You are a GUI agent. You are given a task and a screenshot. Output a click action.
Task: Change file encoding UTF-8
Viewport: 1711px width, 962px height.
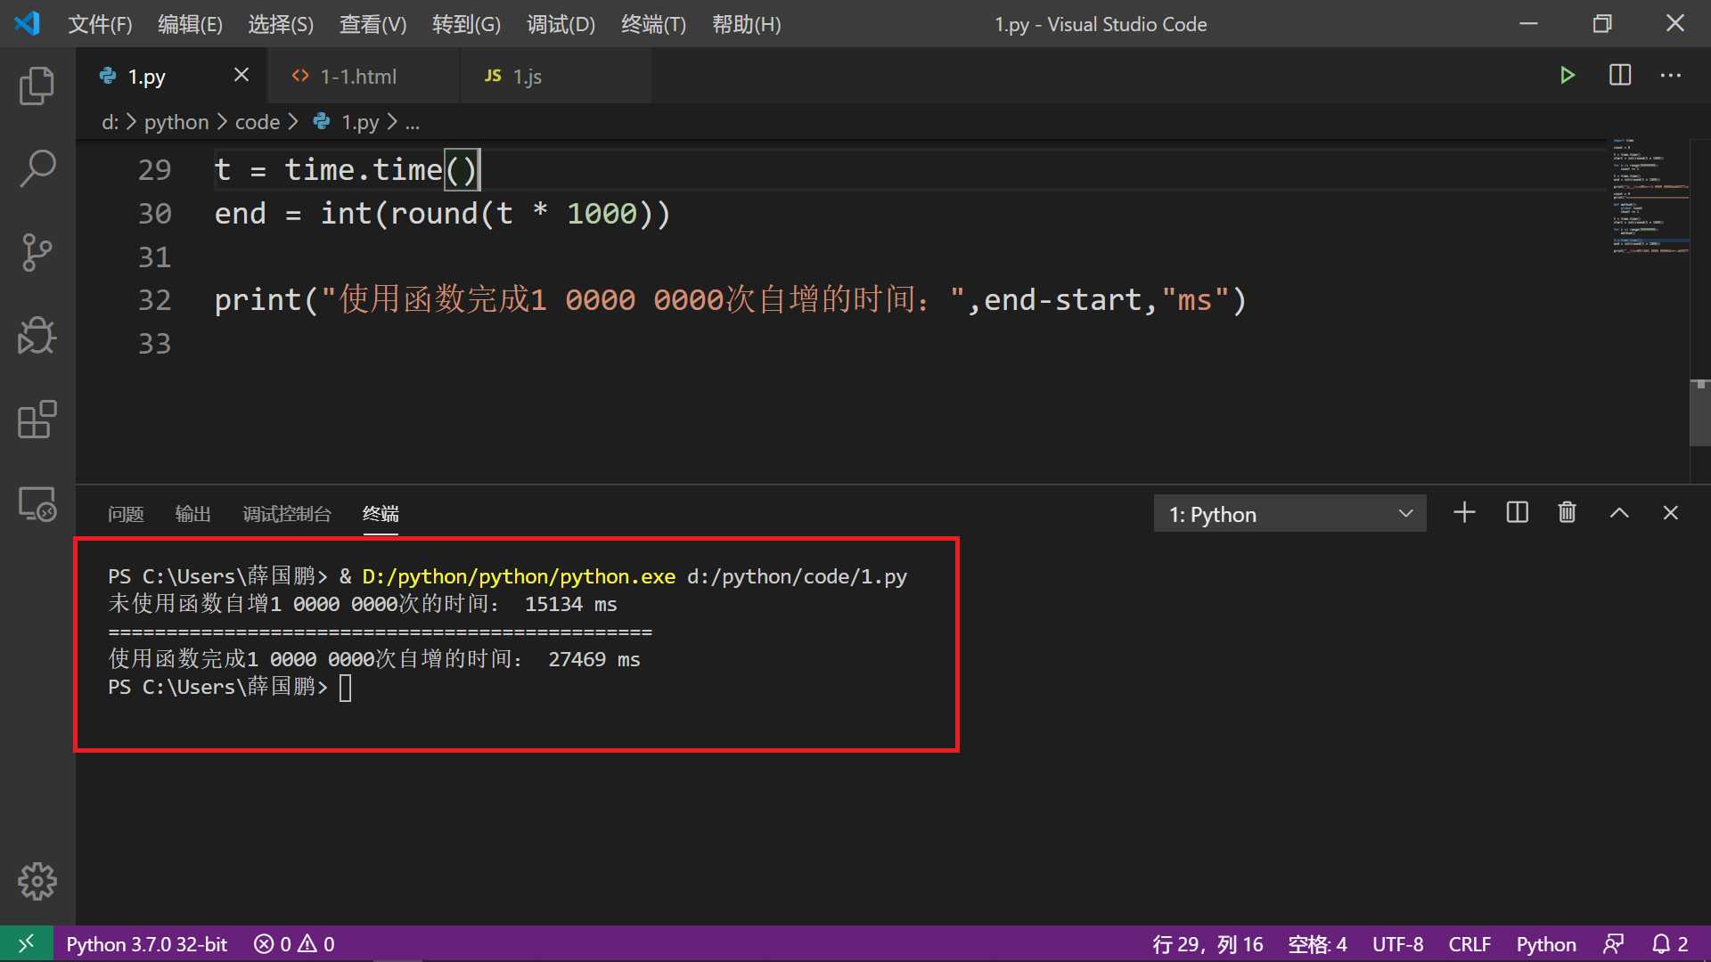[x=1397, y=943]
